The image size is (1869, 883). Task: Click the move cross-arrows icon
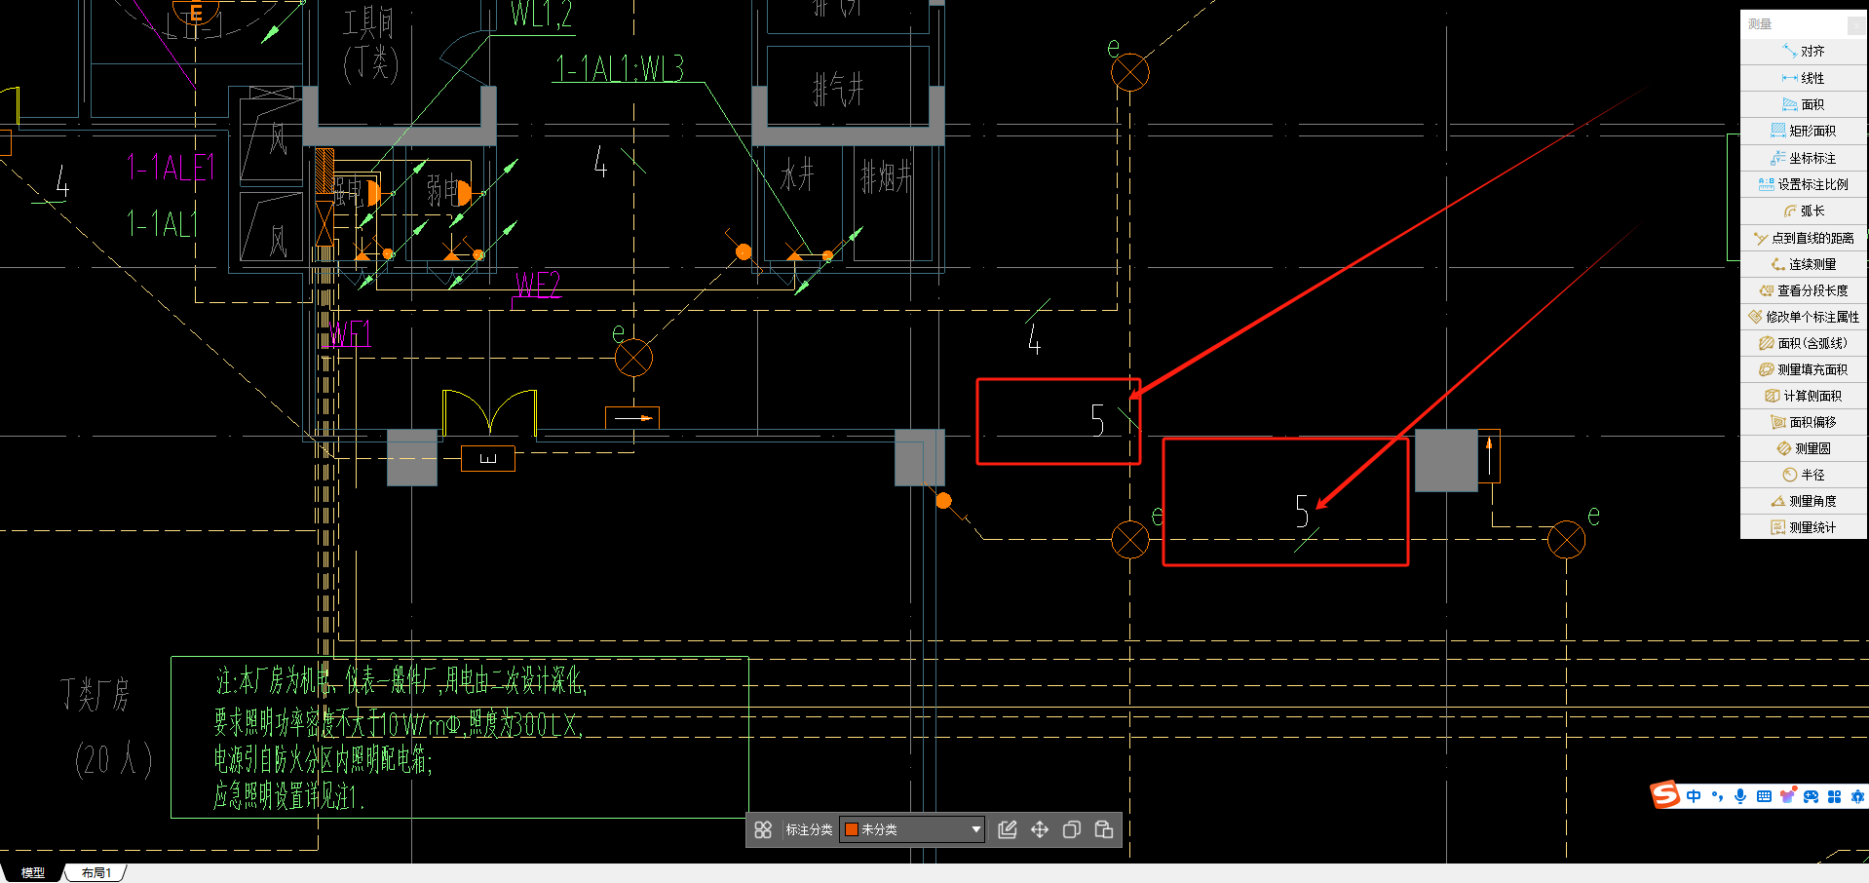coord(1040,829)
